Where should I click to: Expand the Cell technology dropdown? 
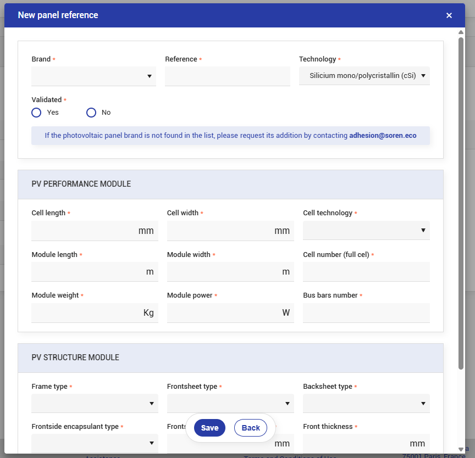366,230
